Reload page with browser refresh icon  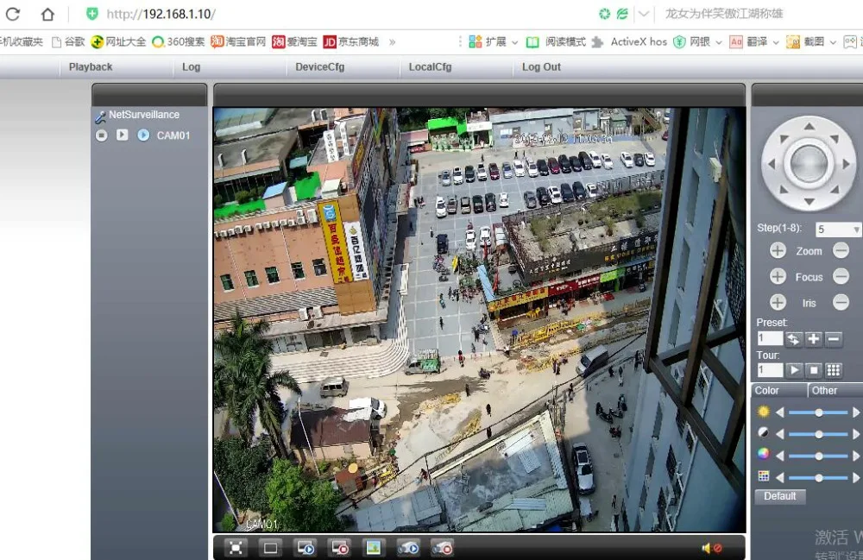pos(13,14)
